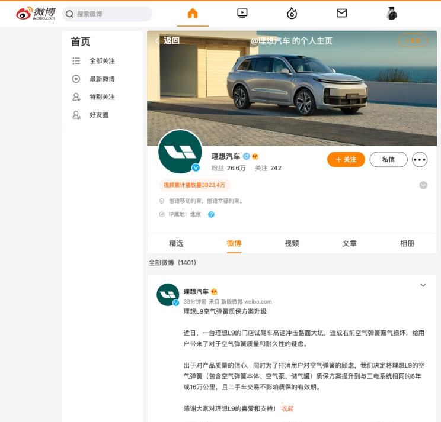Click the search magnifier icon

pos(69,14)
